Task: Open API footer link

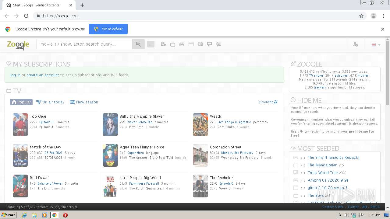Action: pyautogui.click(x=364, y=207)
